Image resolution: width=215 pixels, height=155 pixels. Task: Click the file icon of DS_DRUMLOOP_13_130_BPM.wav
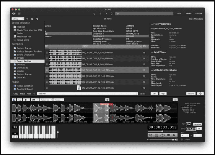[79, 88]
